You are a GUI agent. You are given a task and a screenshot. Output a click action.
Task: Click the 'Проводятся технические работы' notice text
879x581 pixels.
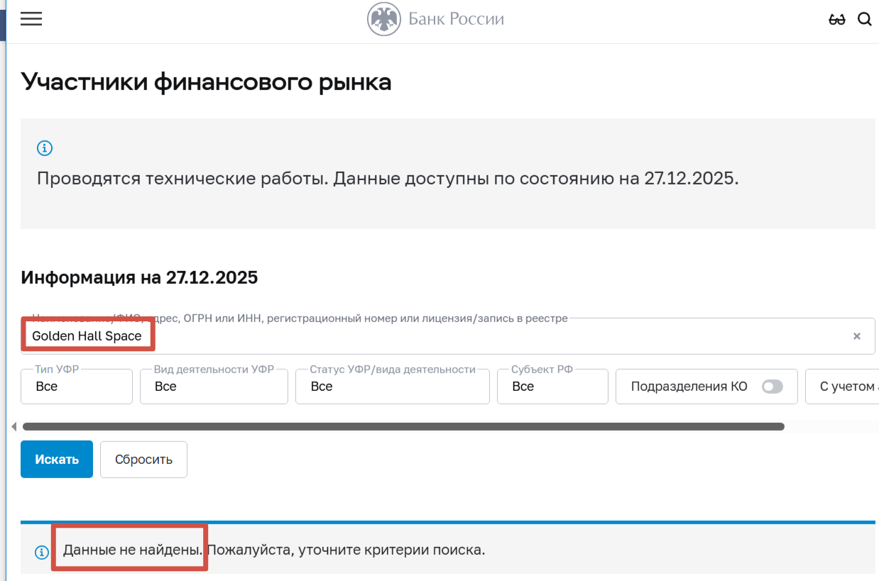tap(388, 178)
